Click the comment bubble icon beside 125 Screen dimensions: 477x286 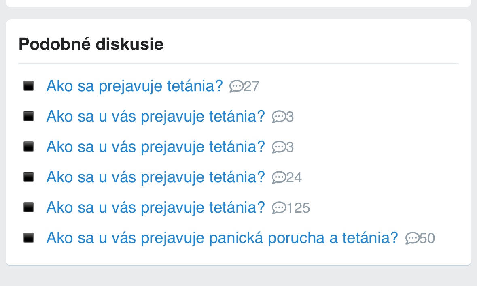279,208
